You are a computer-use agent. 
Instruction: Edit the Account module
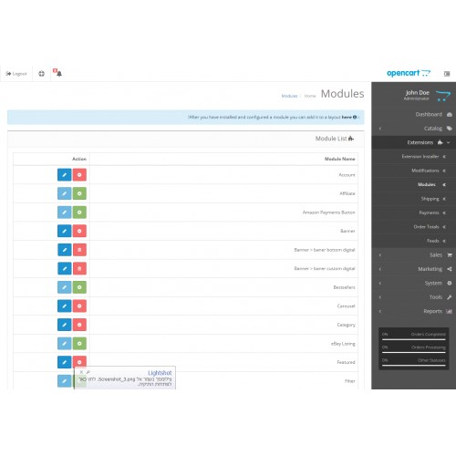coord(64,175)
